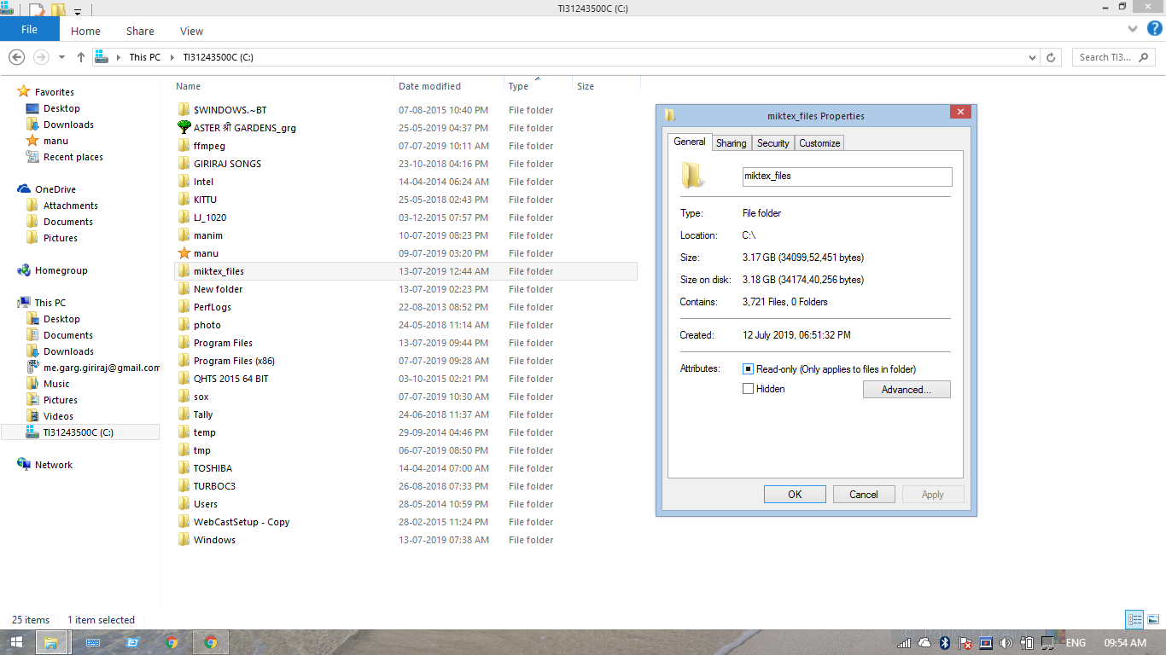Image resolution: width=1166 pixels, height=655 pixels.
Task: Refresh the folder view
Action: click(1052, 56)
